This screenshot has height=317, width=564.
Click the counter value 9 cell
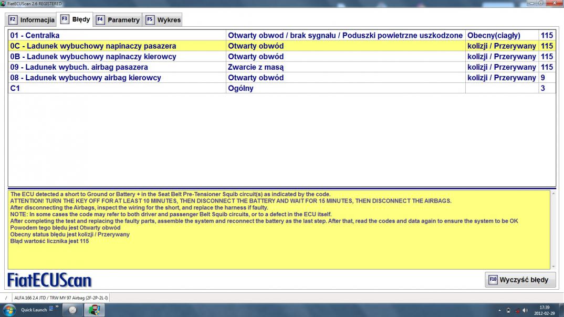(x=547, y=78)
